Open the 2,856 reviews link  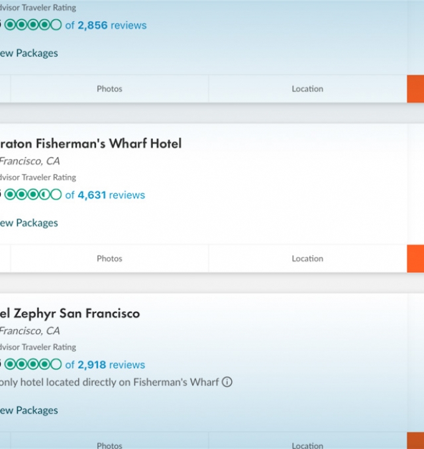[106, 25]
